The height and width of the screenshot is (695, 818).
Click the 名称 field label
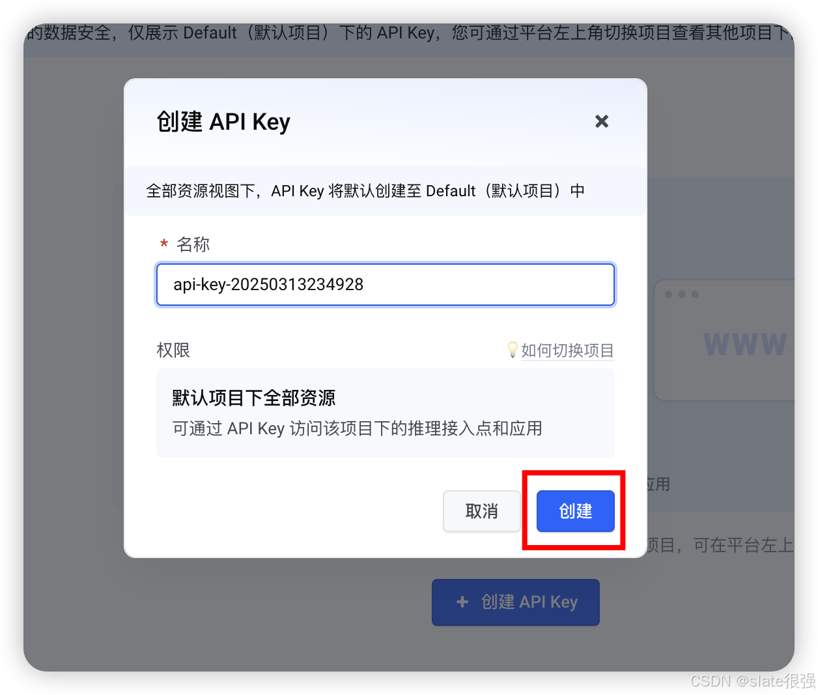click(x=193, y=244)
